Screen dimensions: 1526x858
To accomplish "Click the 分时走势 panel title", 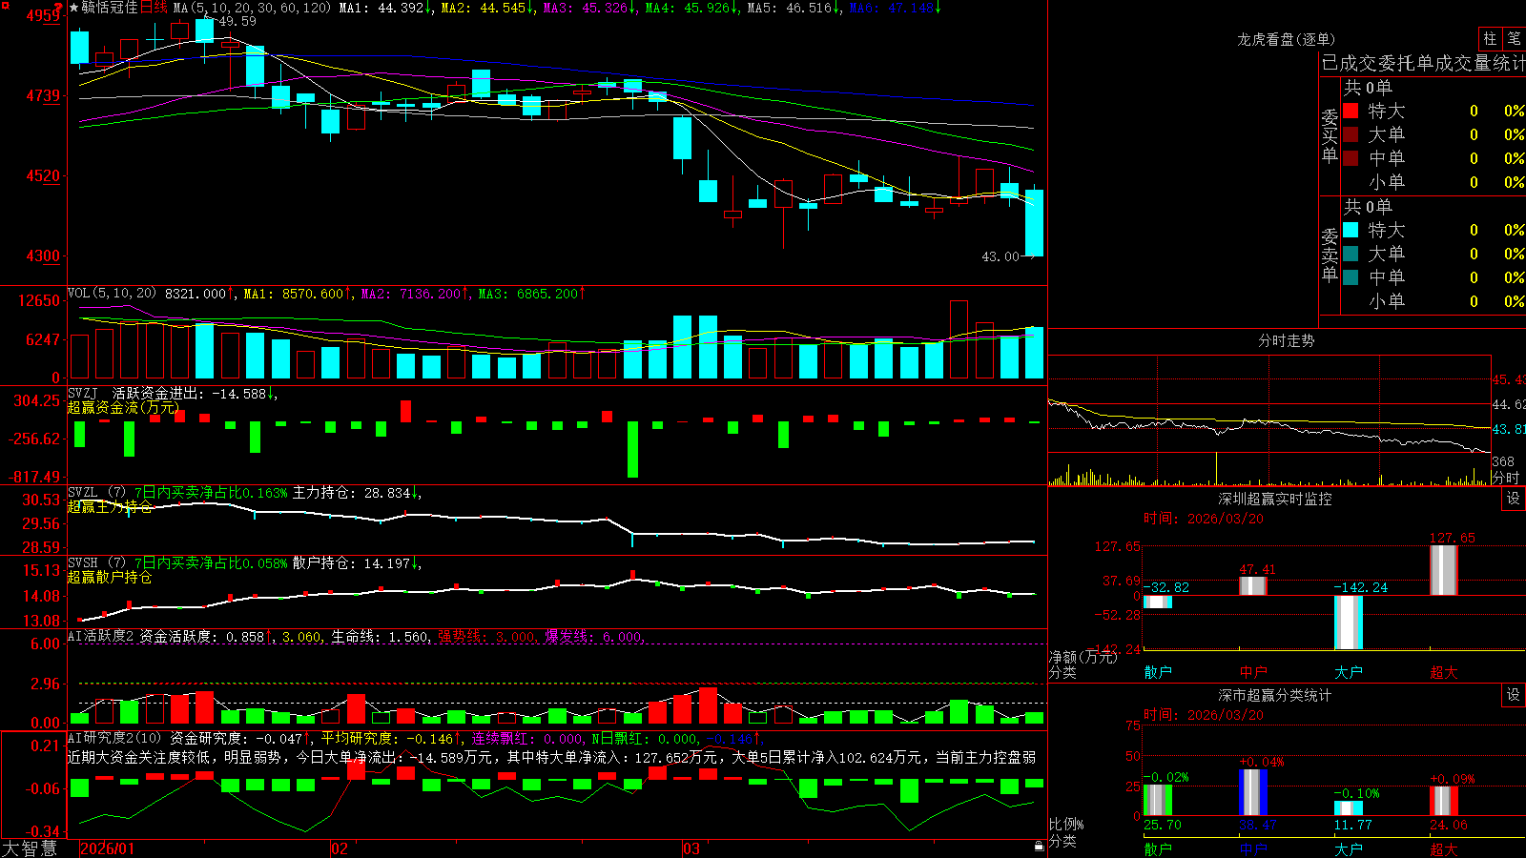I will [x=1286, y=340].
